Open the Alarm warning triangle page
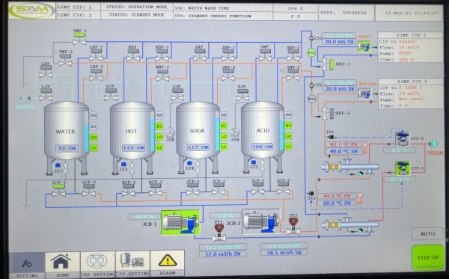Viewport: 449px width, 279px height. point(167,263)
